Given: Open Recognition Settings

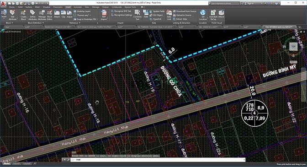Looking at the screenshot, I should [122, 15].
